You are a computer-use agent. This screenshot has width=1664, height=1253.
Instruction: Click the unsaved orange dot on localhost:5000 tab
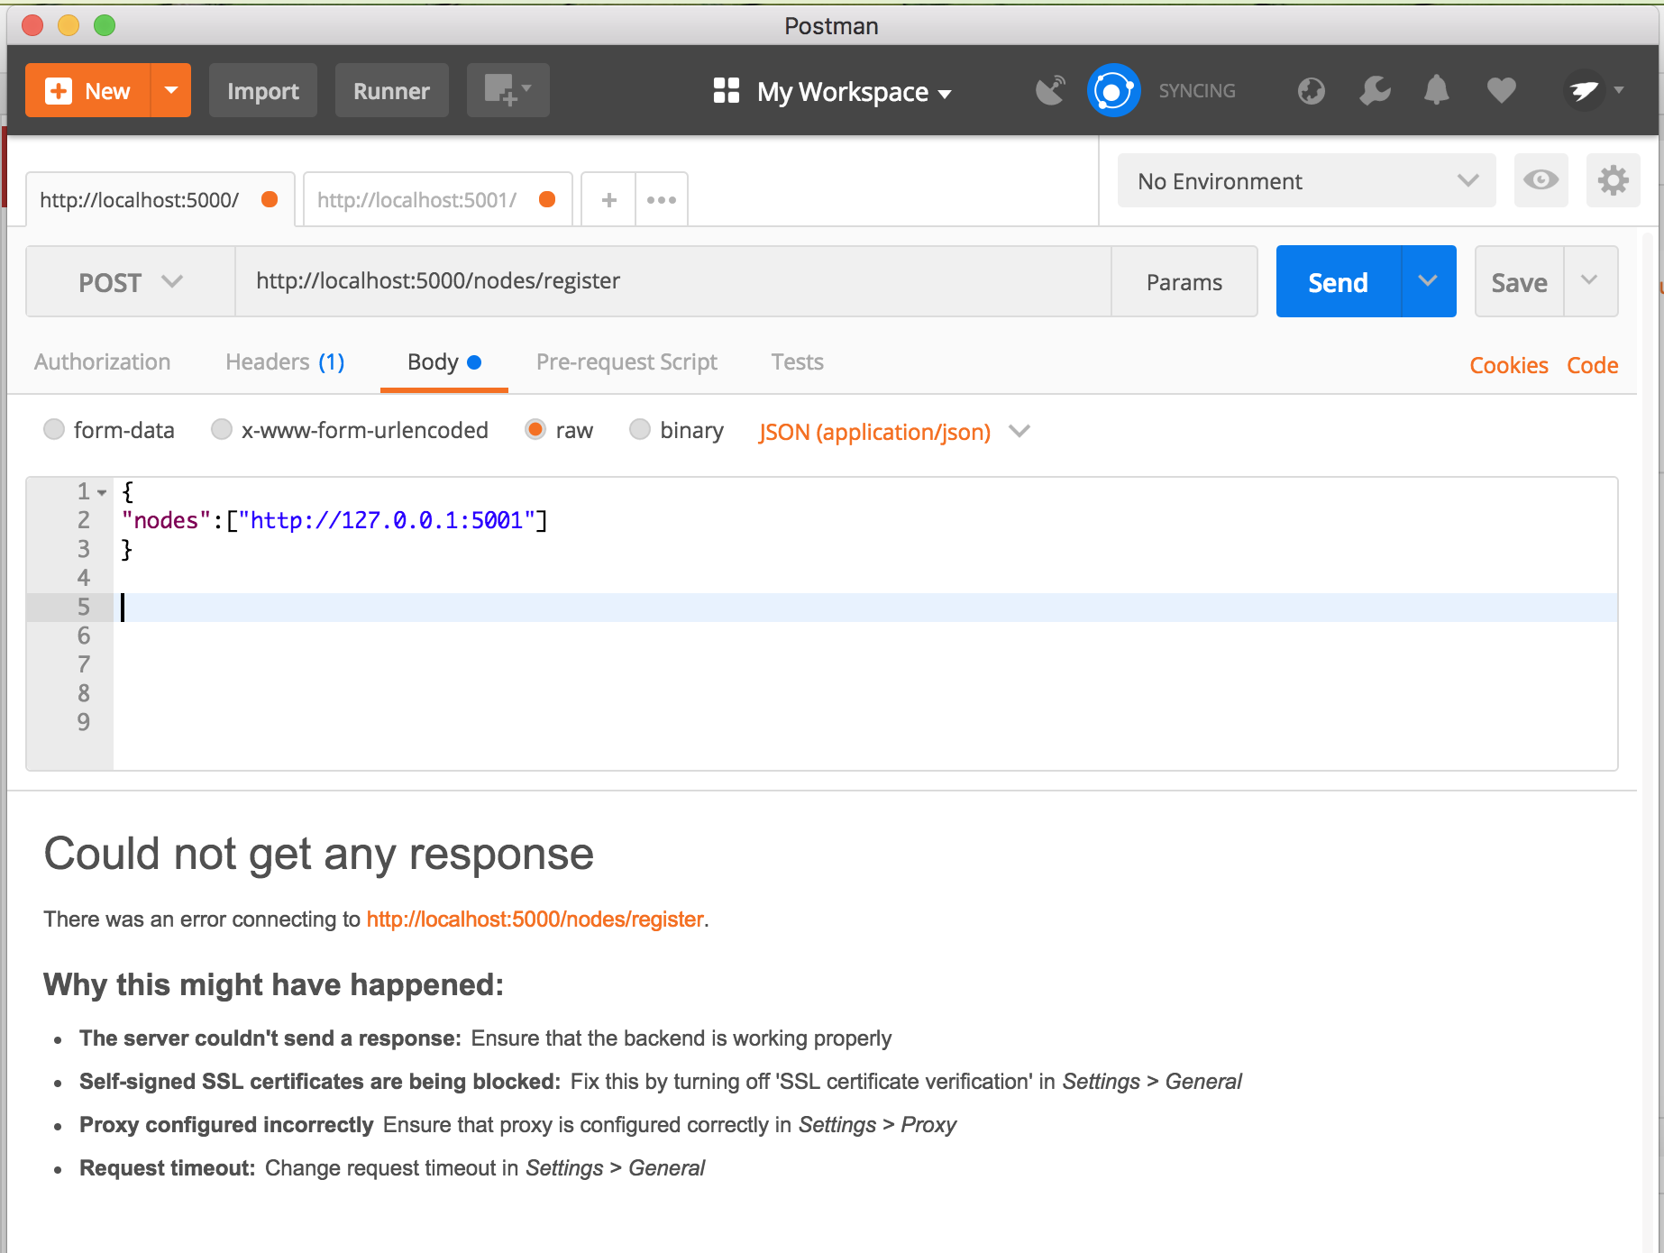click(270, 199)
